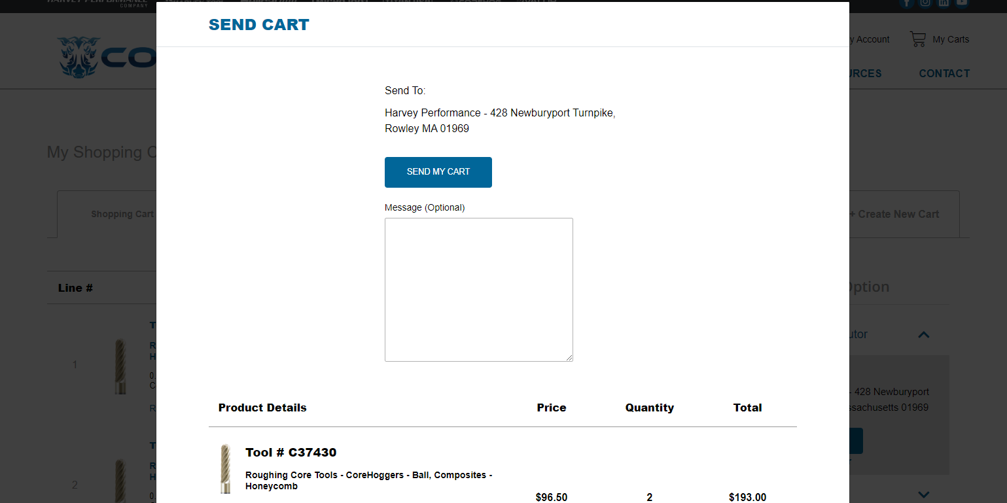Viewport: 1007px width, 503px height.
Task: Click the boar head logo
Action: click(x=78, y=57)
